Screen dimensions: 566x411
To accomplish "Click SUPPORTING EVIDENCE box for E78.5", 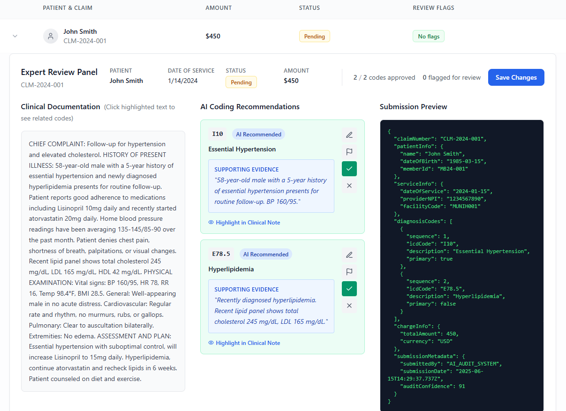I will click(271, 306).
